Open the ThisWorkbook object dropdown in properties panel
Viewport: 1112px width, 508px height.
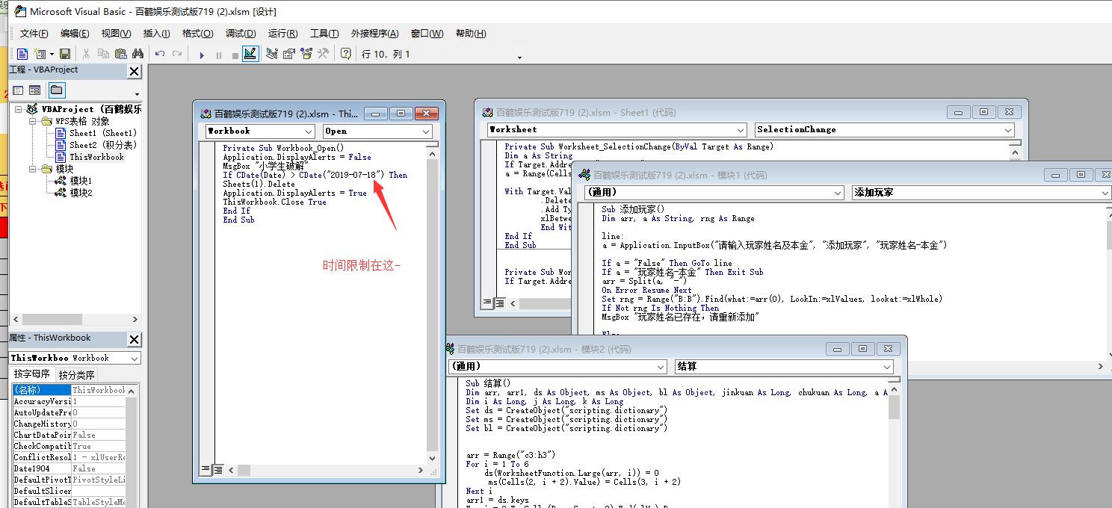135,359
